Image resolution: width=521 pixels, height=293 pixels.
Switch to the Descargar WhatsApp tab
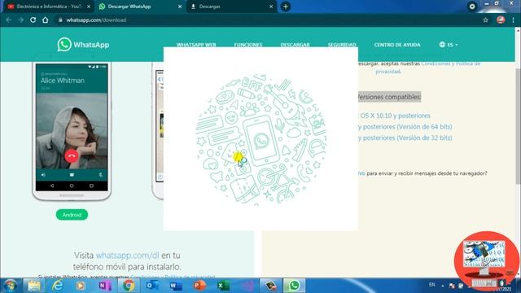[140, 7]
